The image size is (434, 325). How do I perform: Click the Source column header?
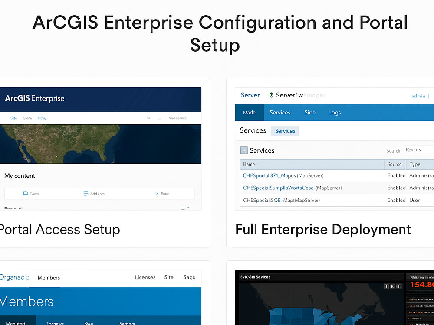[x=395, y=164]
